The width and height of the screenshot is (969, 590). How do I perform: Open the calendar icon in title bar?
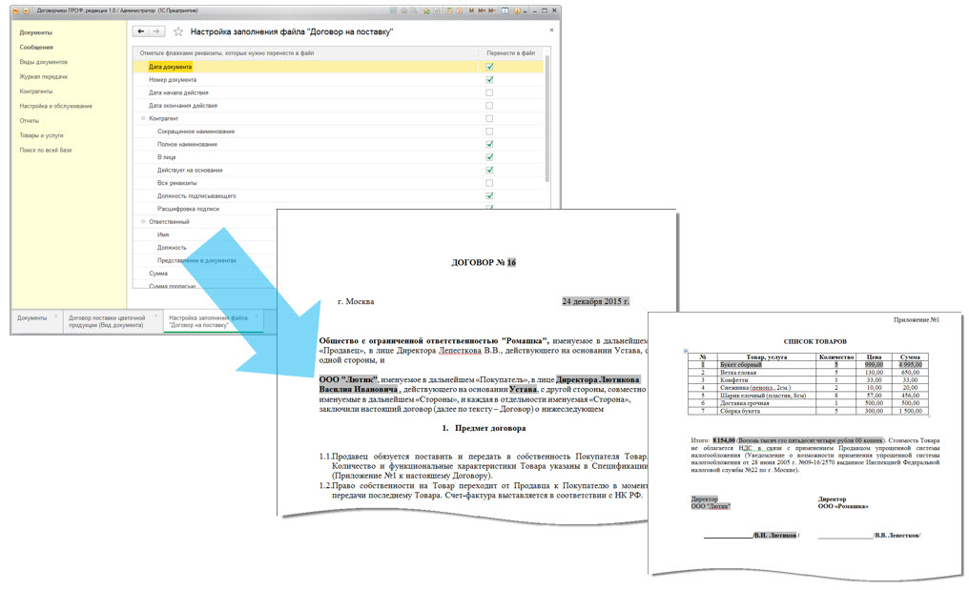459,10
